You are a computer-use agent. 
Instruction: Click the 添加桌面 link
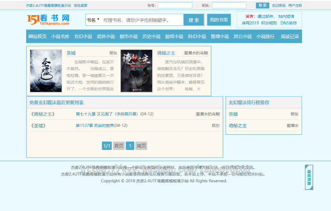tap(81, 6)
